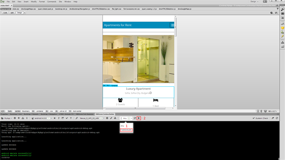Open the Commands menu
The height and width of the screenshot is (160, 285).
click(52, 2)
